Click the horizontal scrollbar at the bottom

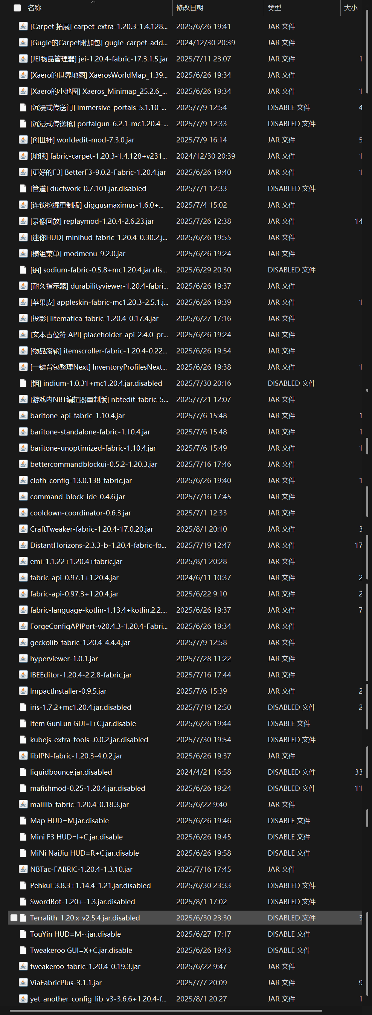165,1010
